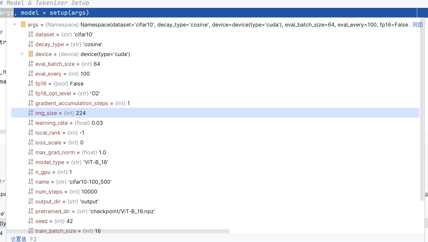Click the args namespace object icon

pyautogui.click(x=23, y=25)
